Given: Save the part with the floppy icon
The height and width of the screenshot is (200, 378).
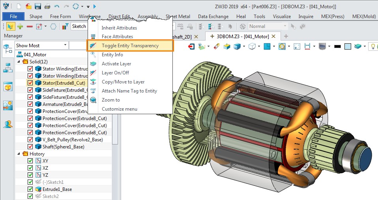Looking at the screenshot, I should tap(38, 7).
